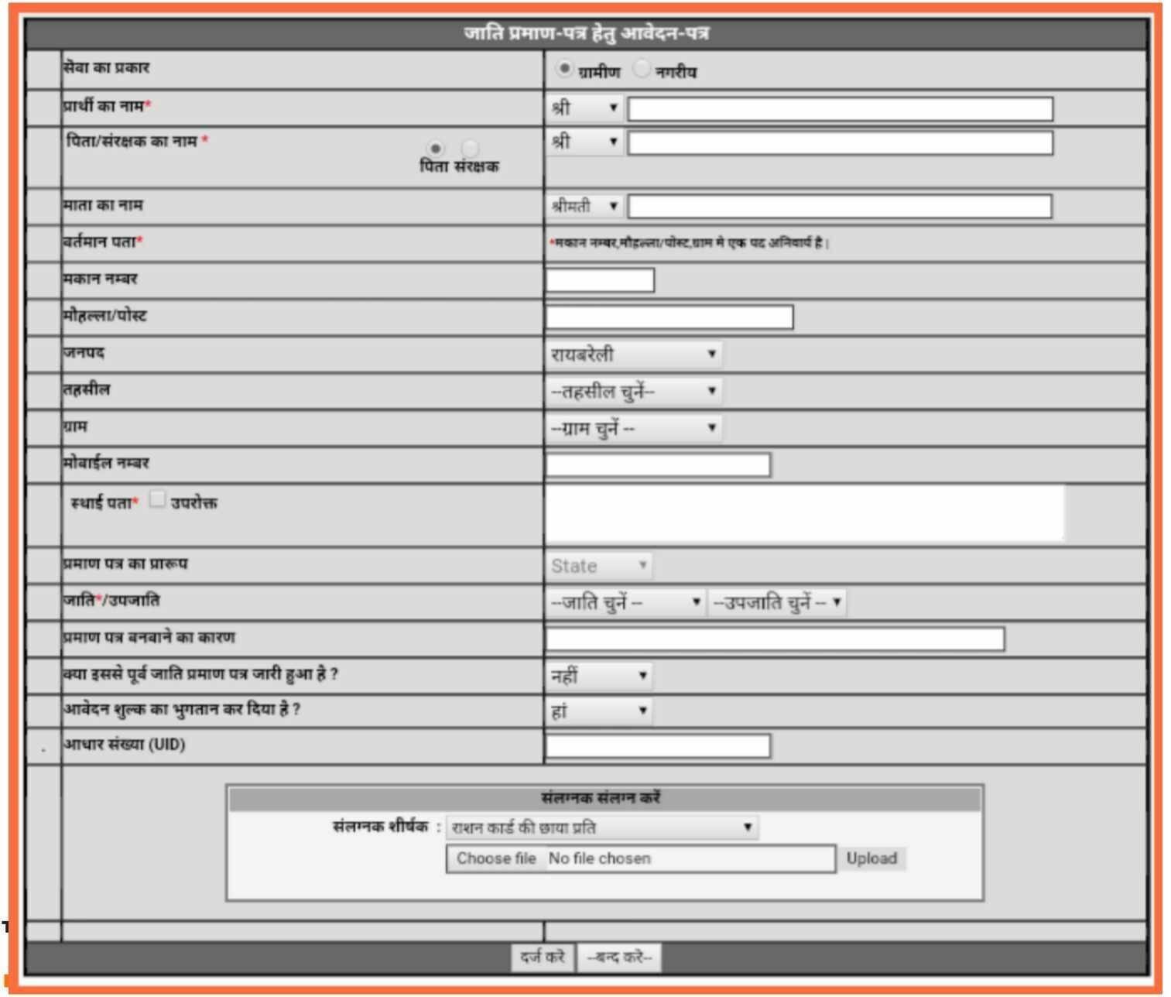Click the मोबाईल नम्बर input field
Image resolution: width=1171 pixels, height=997 pixels.
click(x=658, y=465)
